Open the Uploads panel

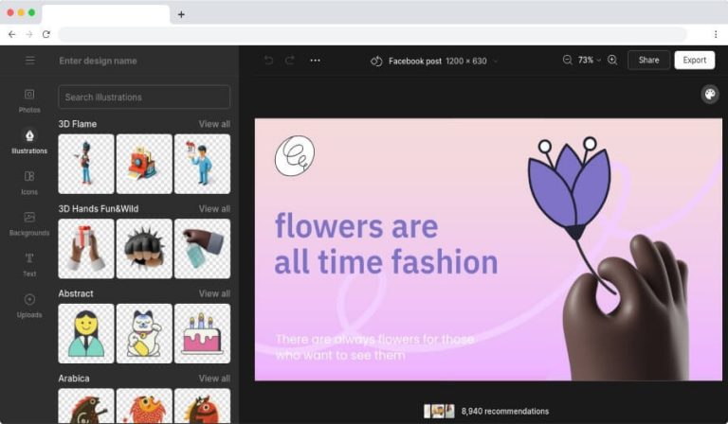click(x=29, y=306)
